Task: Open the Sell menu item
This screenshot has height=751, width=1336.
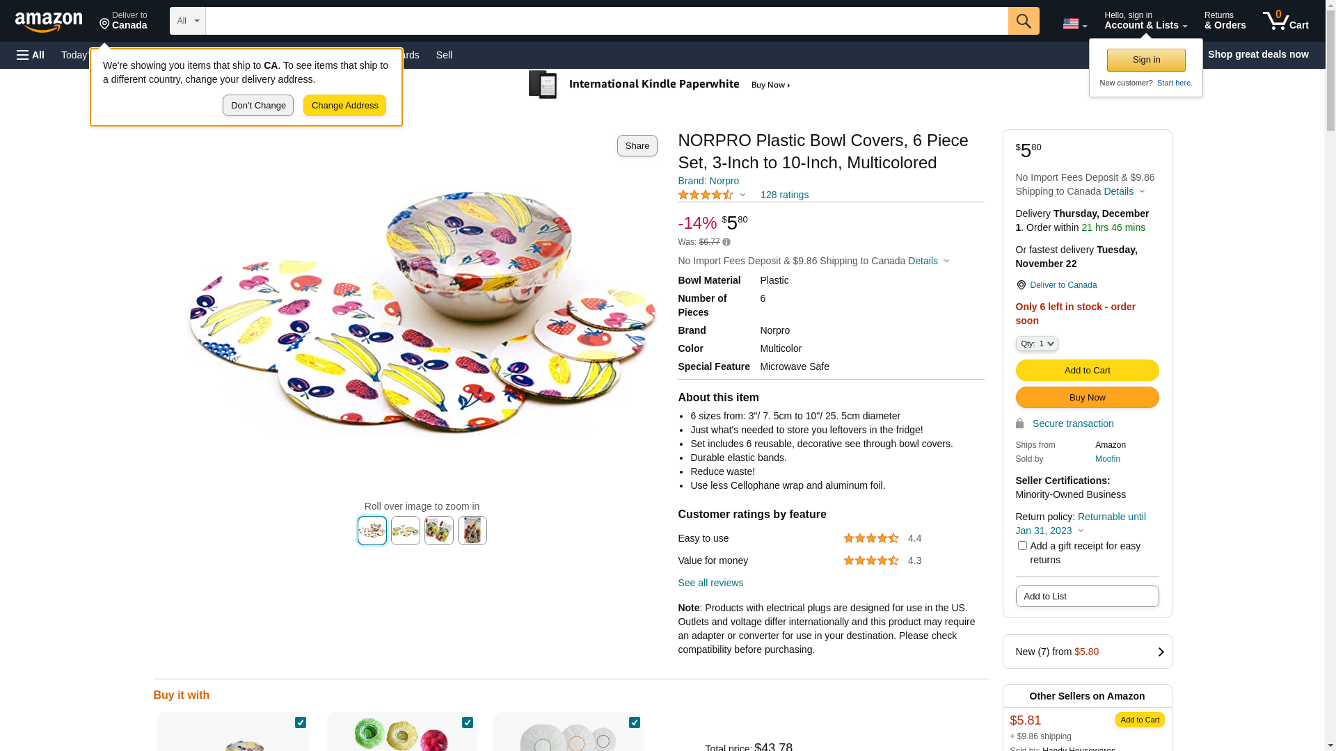Action: coord(444,55)
